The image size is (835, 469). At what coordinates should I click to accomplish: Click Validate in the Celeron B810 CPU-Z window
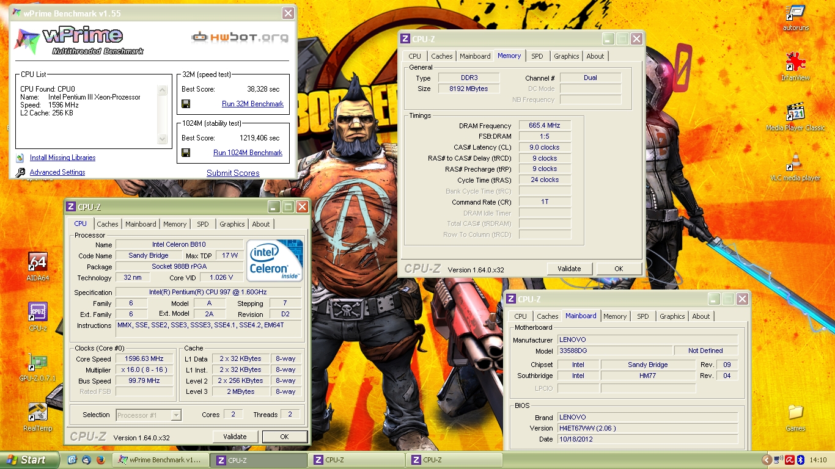tap(235, 437)
